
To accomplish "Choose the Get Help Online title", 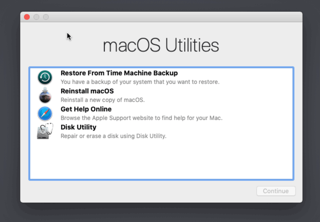I will 86,109.
